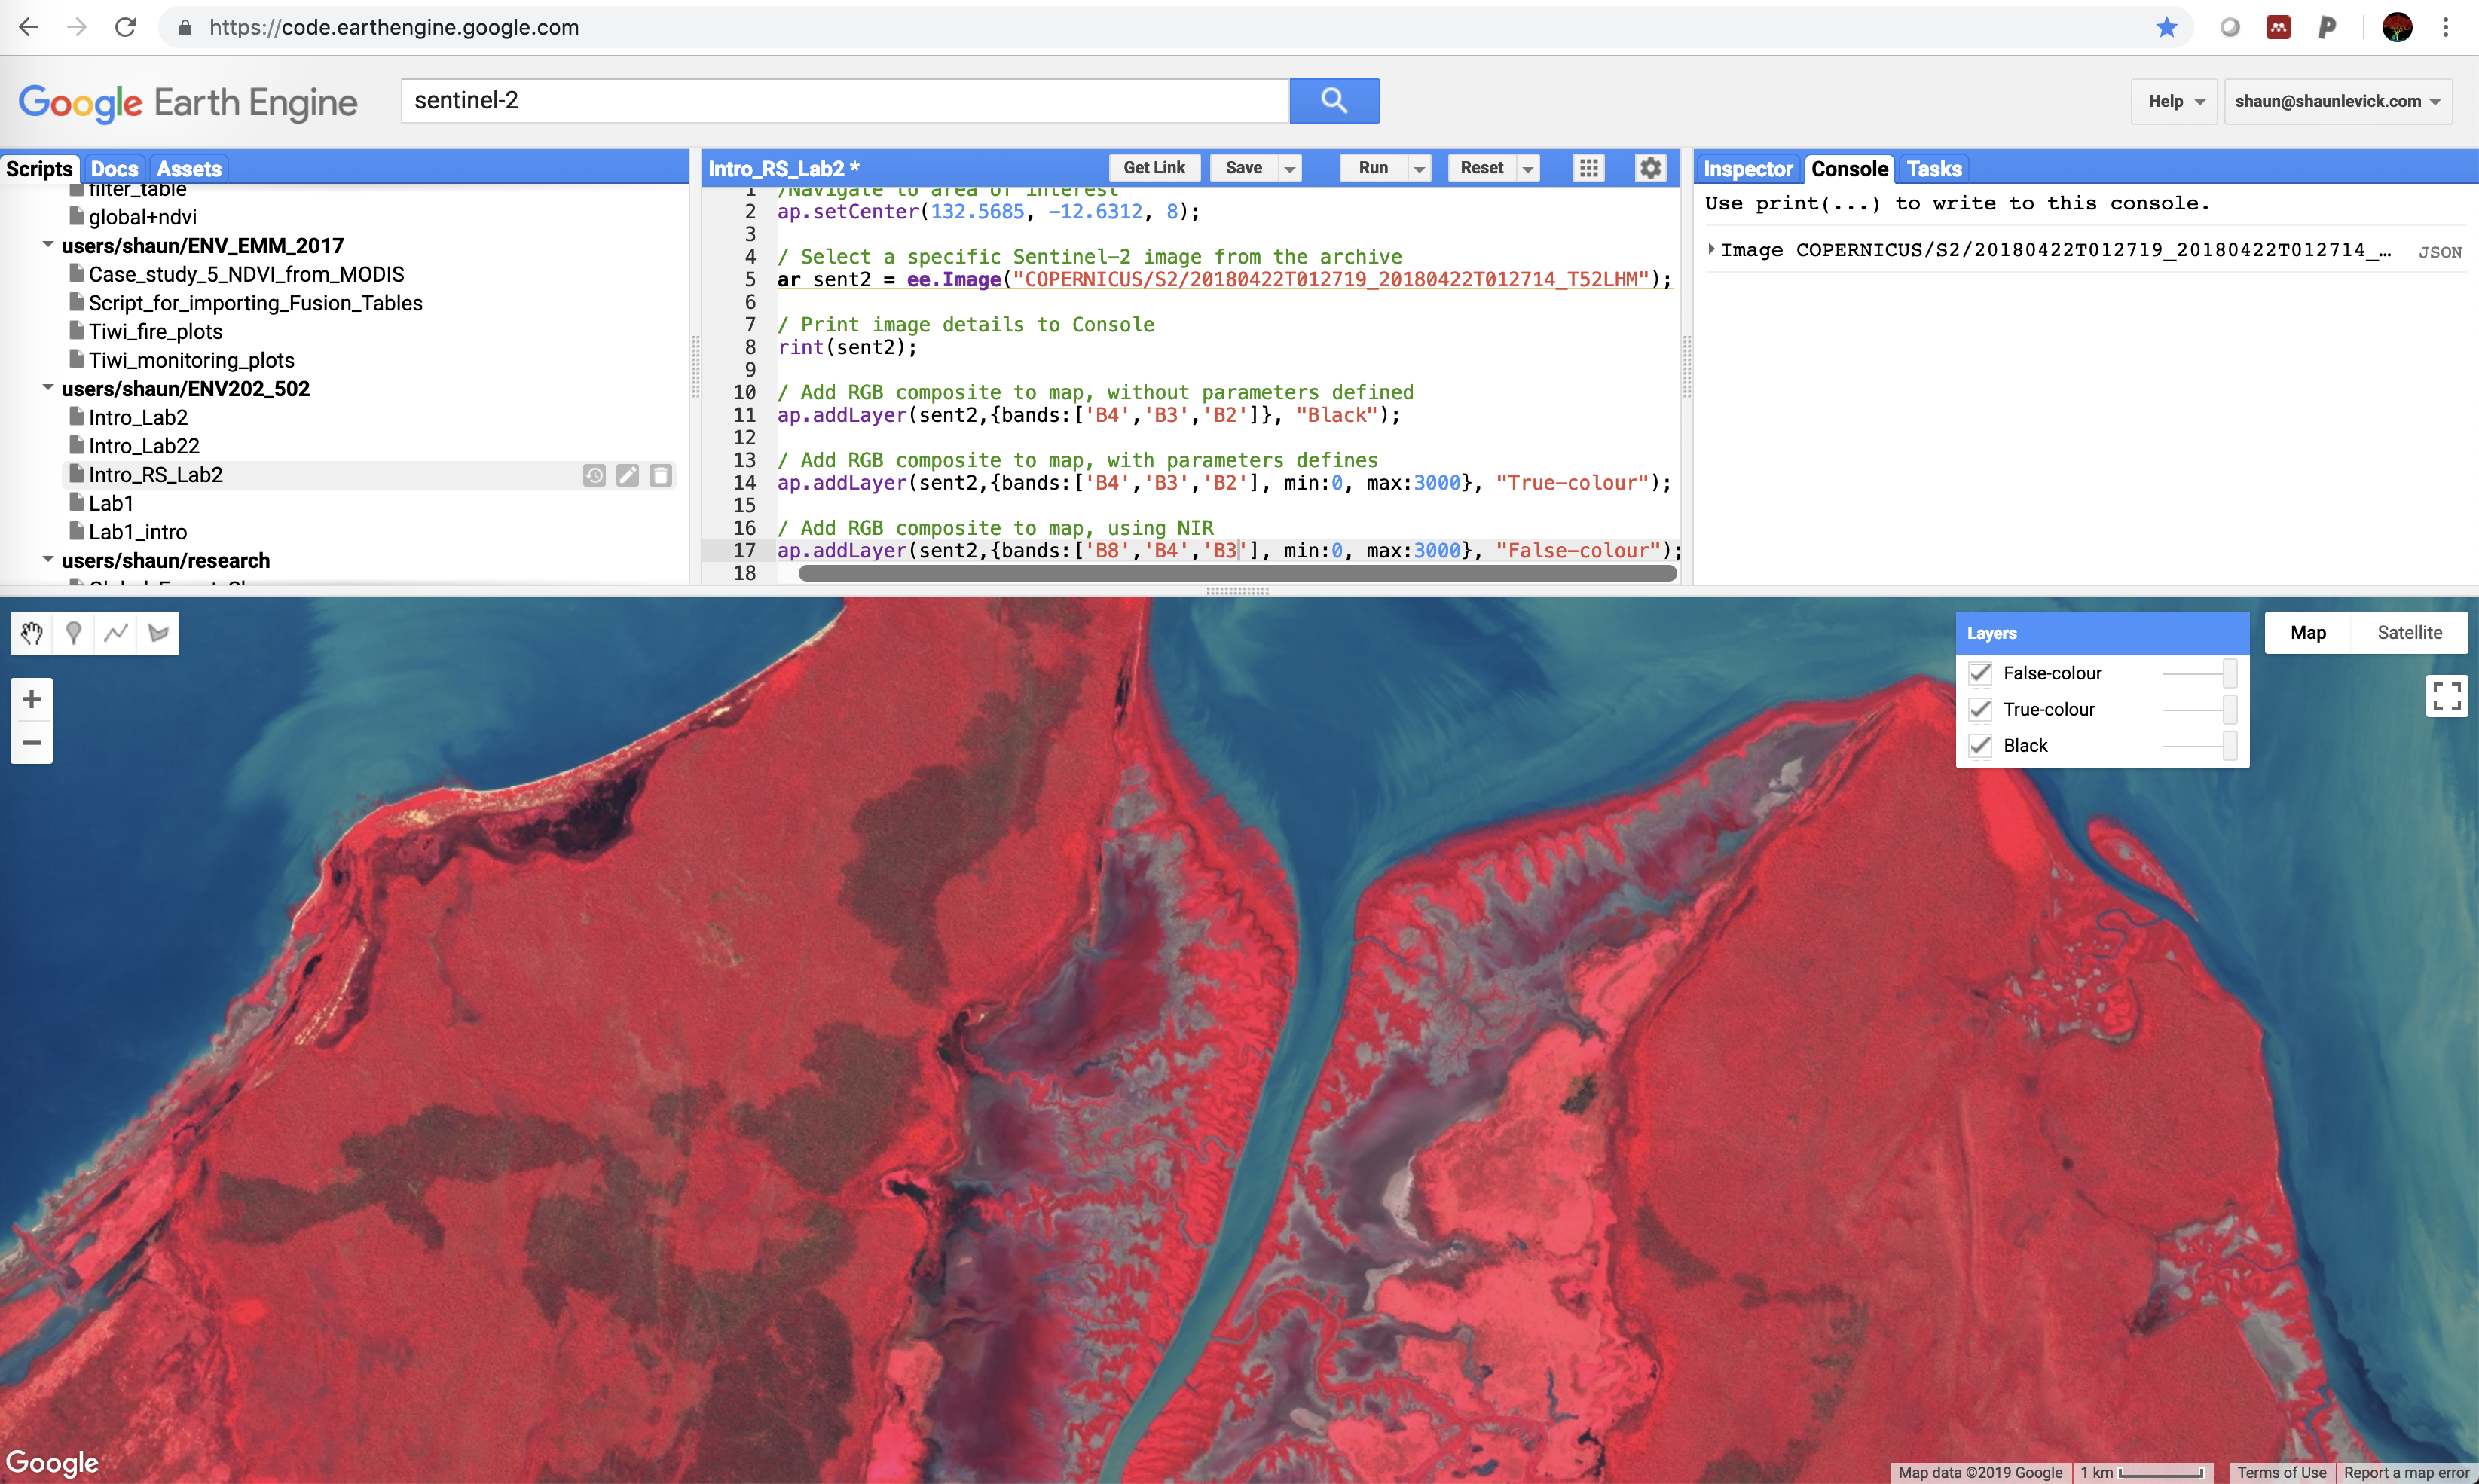2479x1484 pixels.
Task: Collapse the users/shaun/research folder
Action: (x=47, y=560)
